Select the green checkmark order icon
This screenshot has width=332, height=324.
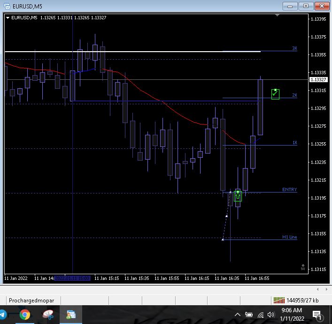coord(275,94)
